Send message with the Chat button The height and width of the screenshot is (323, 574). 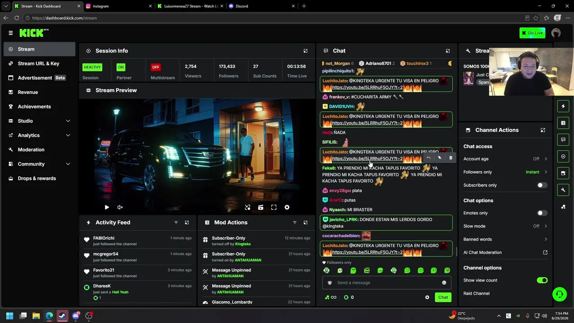point(443,297)
